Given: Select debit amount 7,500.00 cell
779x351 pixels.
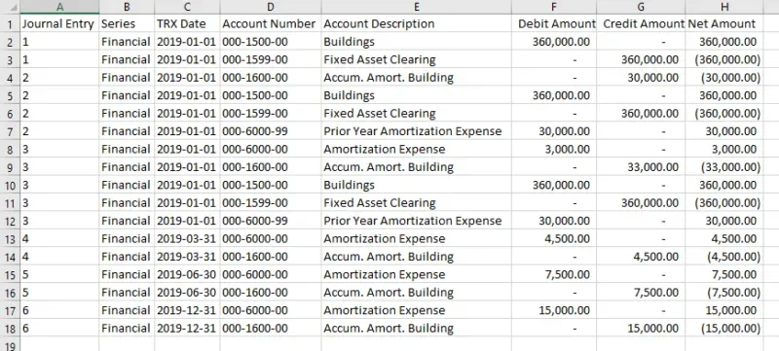Looking at the screenshot, I should point(554,274).
